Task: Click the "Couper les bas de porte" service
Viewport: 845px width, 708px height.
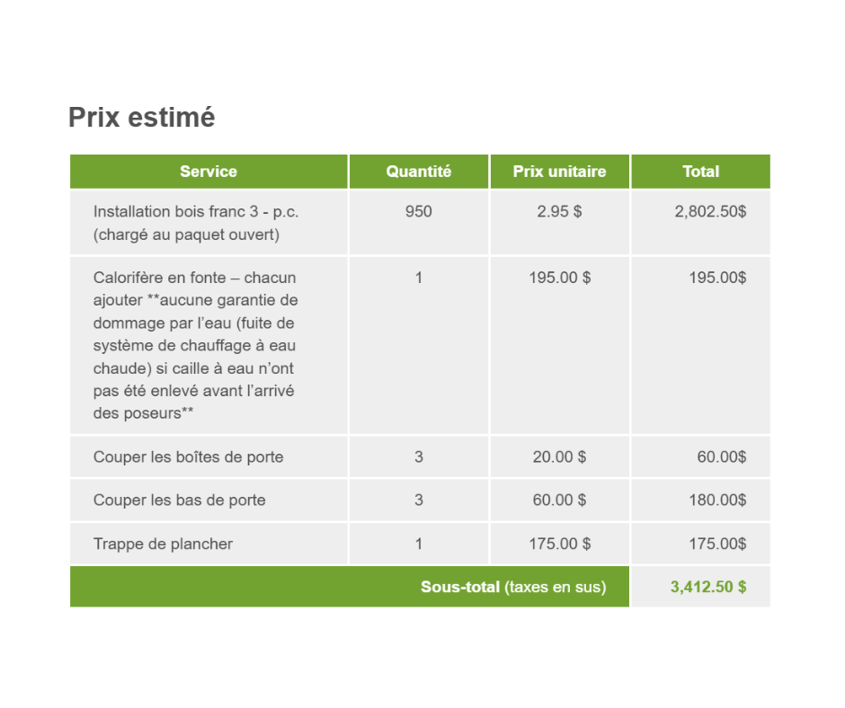Action: (180, 500)
